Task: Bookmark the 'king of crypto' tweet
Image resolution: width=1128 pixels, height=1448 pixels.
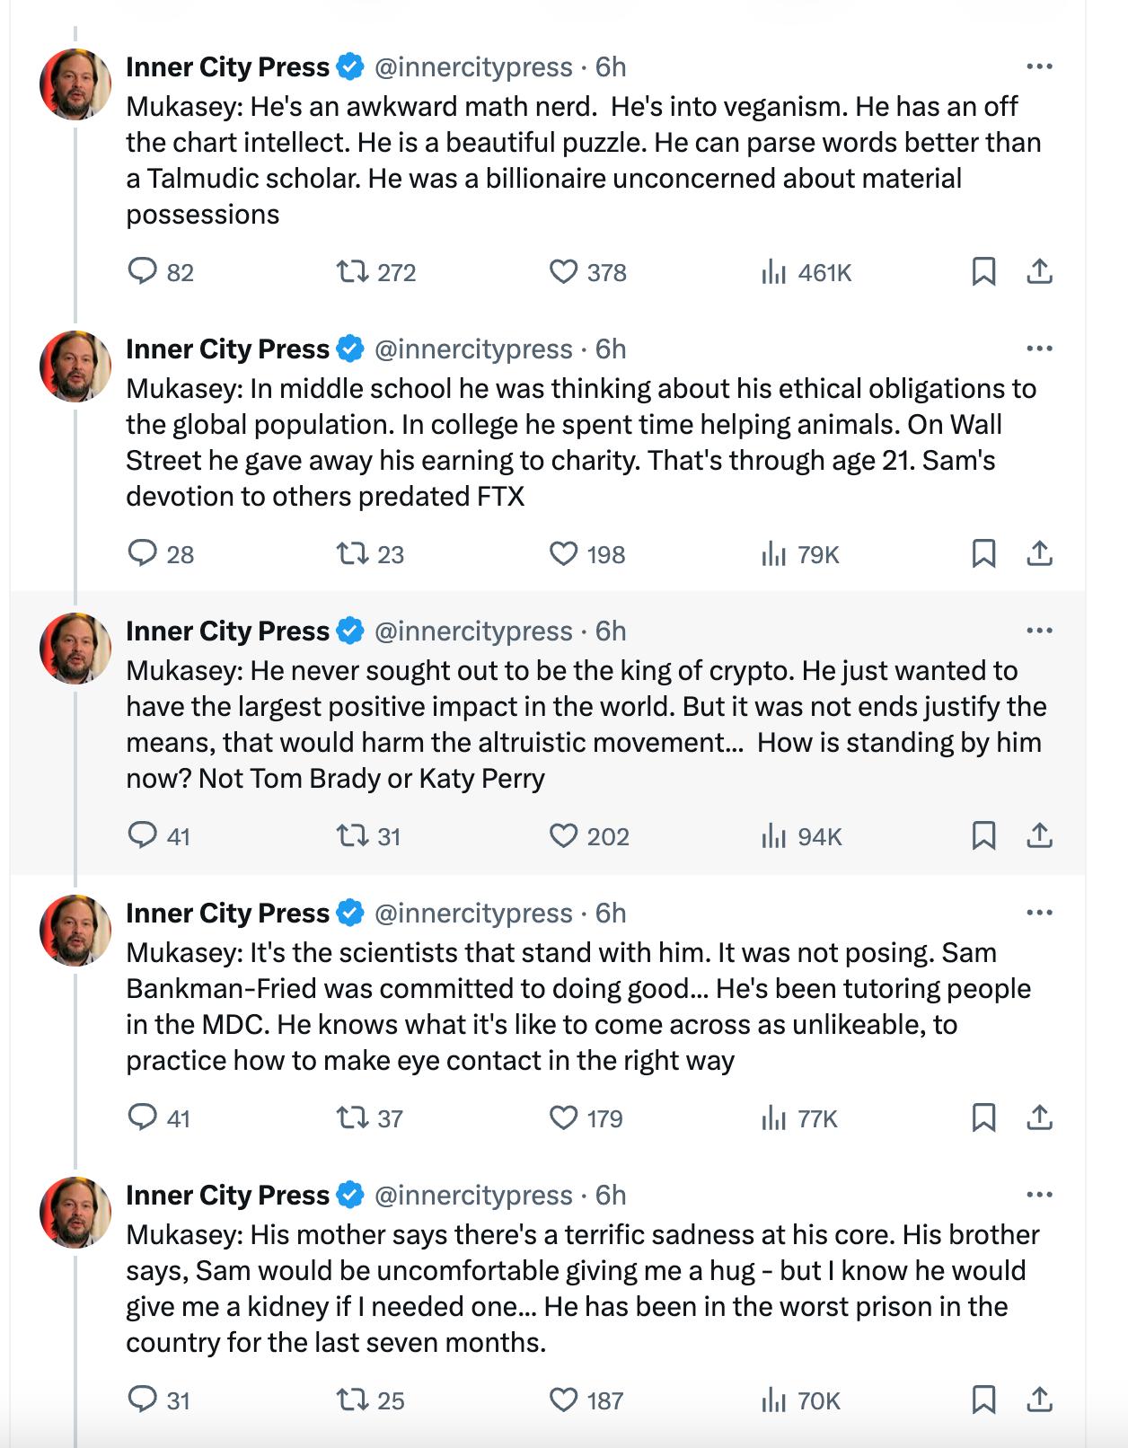Action: (x=983, y=835)
